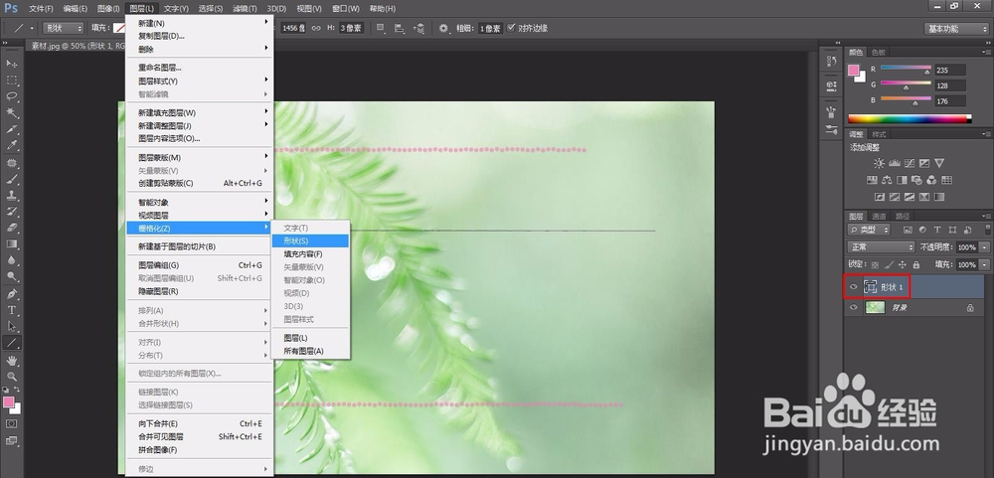Image resolution: width=994 pixels, height=478 pixels.
Task: Switch to the 色板 tab
Action: pos(879,52)
